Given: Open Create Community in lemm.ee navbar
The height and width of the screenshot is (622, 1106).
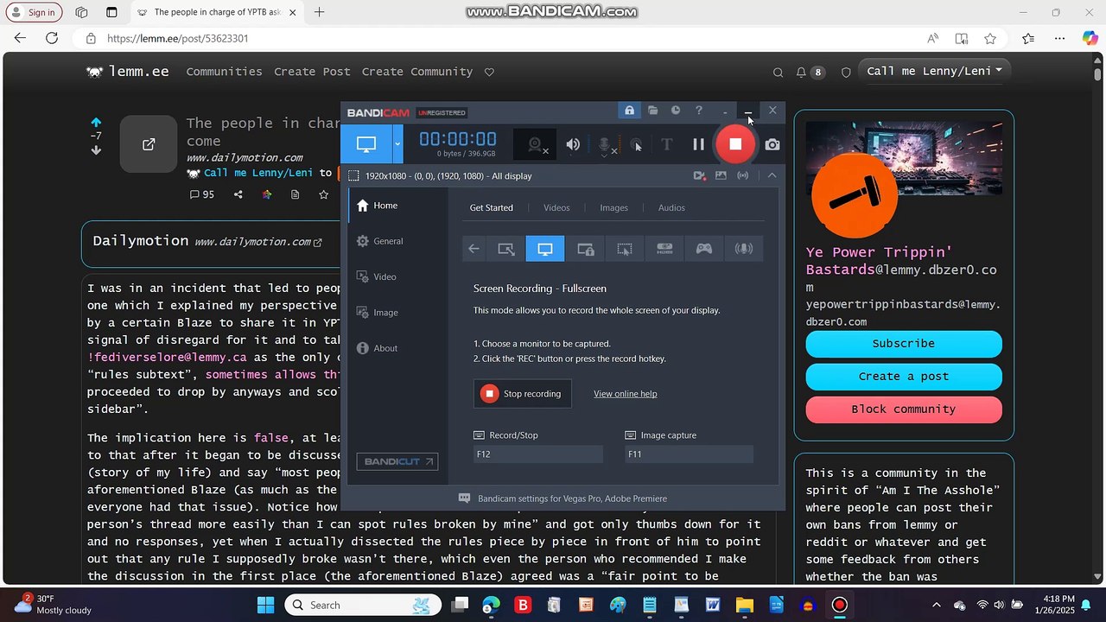Looking at the screenshot, I should (417, 72).
